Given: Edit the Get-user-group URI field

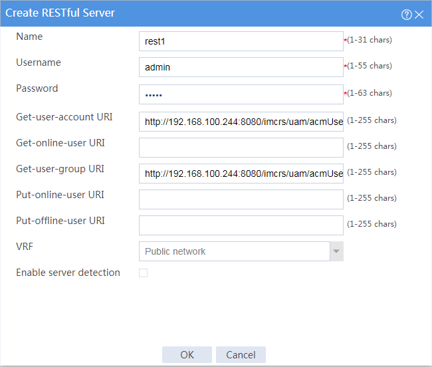Looking at the screenshot, I should point(241,174).
